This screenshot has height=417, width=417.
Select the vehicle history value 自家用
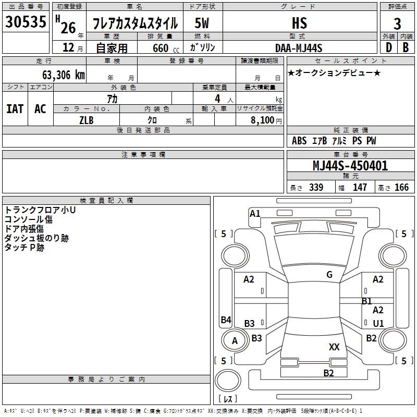click(x=112, y=48)
